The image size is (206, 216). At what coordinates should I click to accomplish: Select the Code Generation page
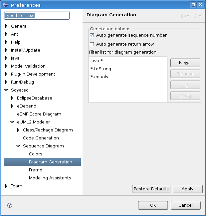[x=41, y=138]
